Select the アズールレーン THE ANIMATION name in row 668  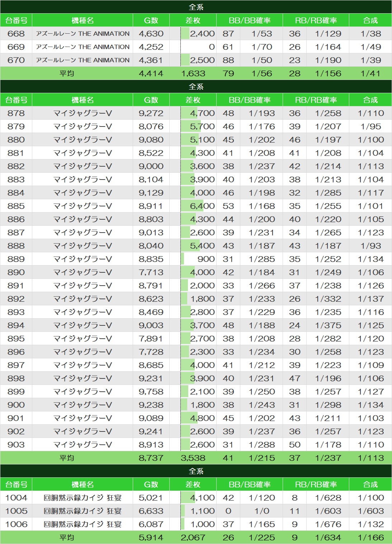(x=82, y=34)
